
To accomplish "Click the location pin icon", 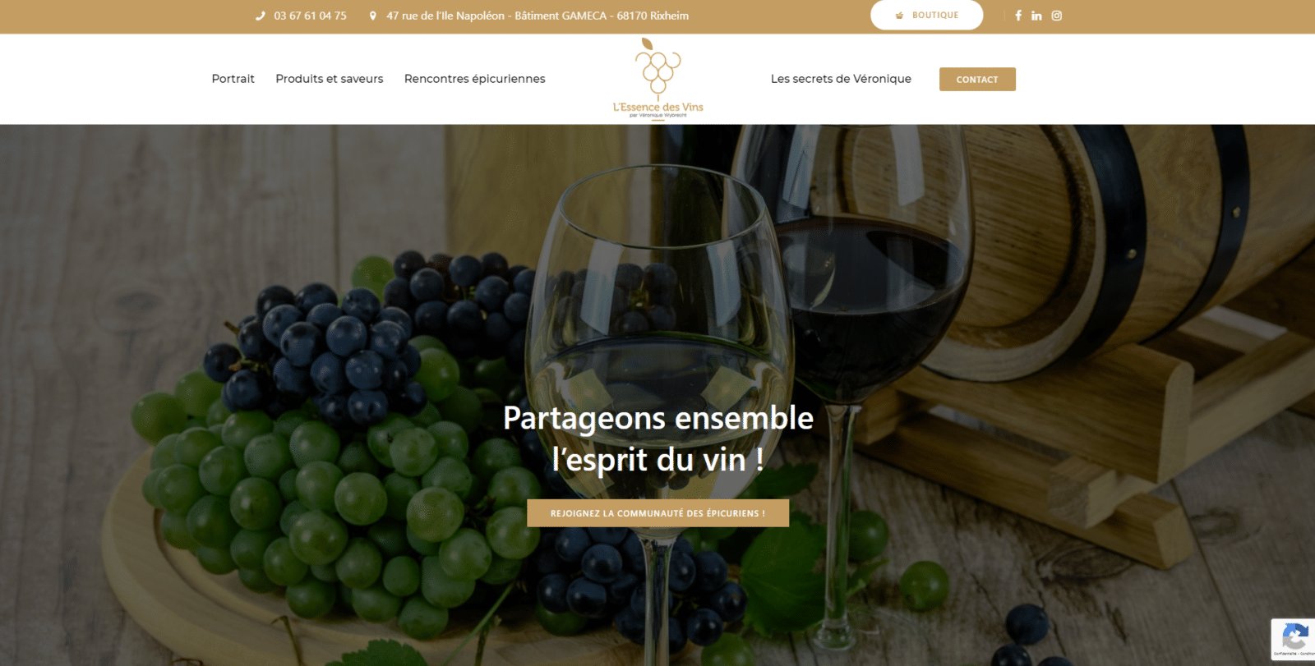I will pyautogui.click(x=372, y=16).
